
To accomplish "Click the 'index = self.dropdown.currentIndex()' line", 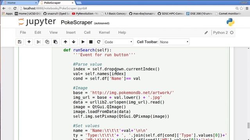I will pyautogui.click(x=116, y=69).
